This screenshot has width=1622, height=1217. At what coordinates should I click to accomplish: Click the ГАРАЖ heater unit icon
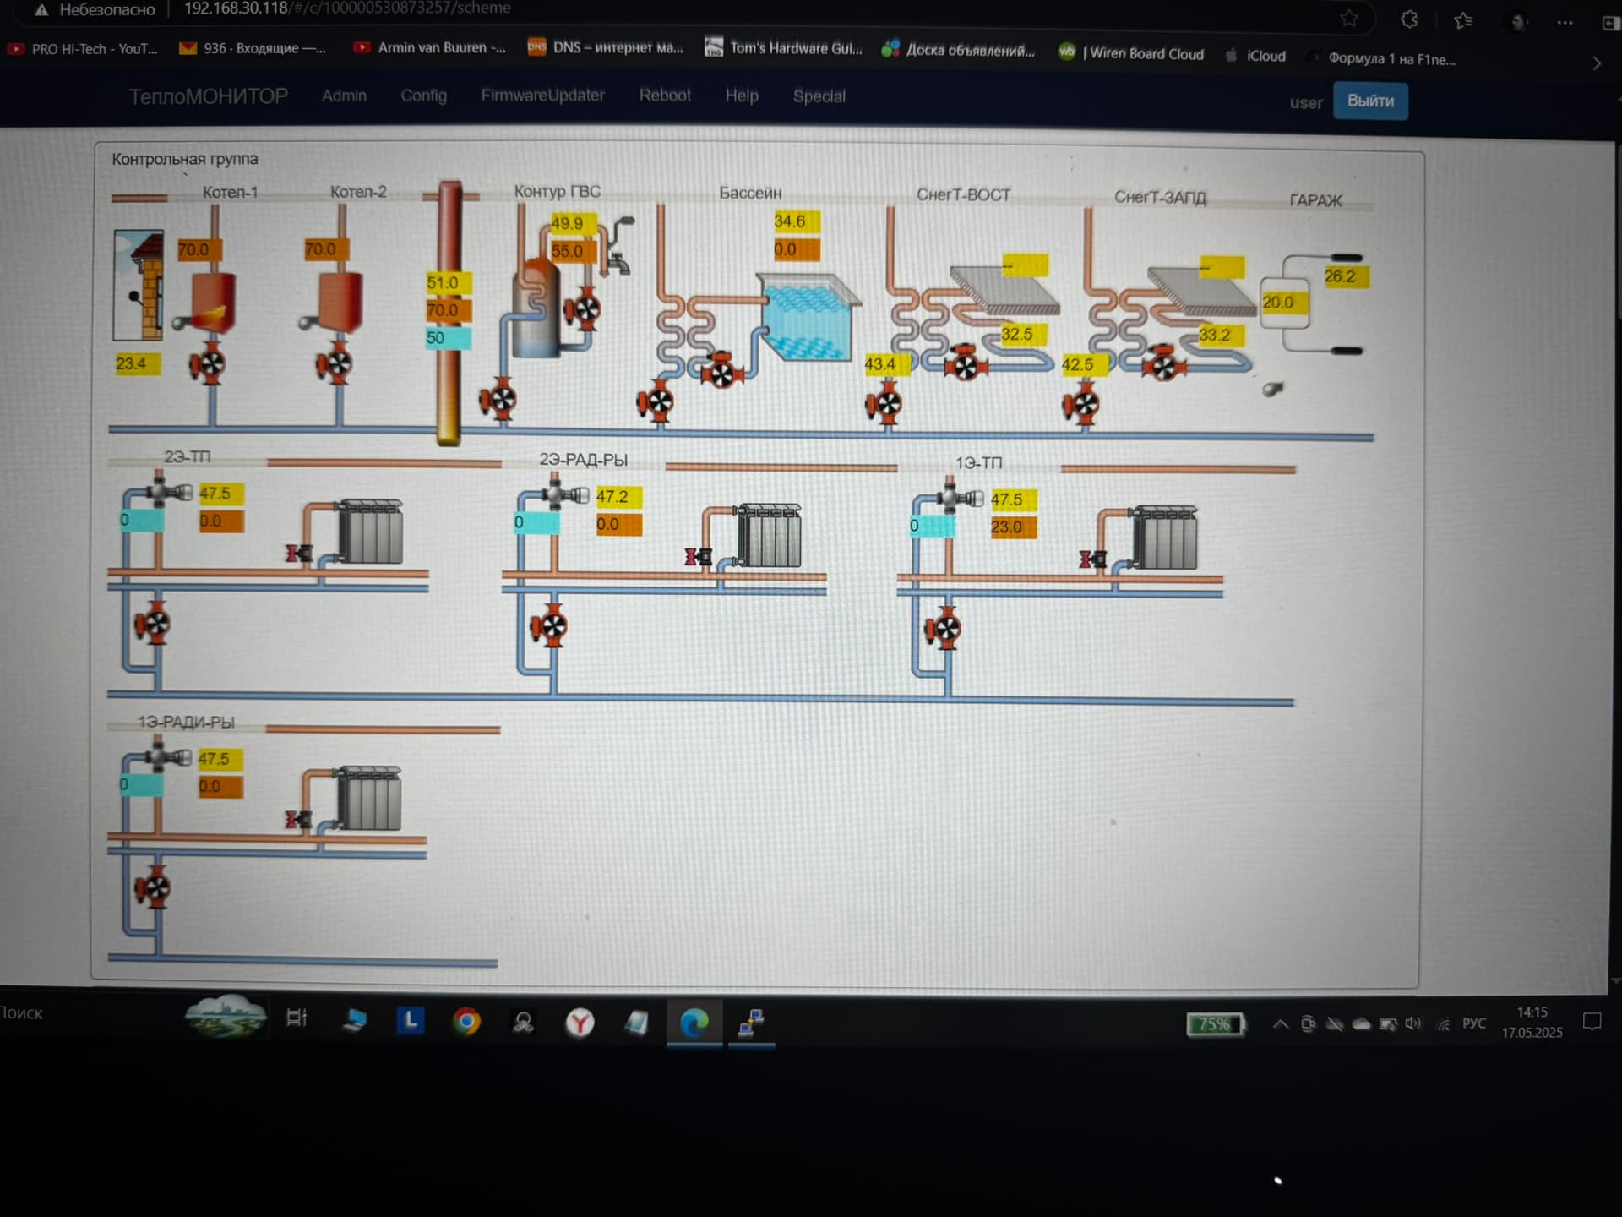click(x=1285, y=303)
